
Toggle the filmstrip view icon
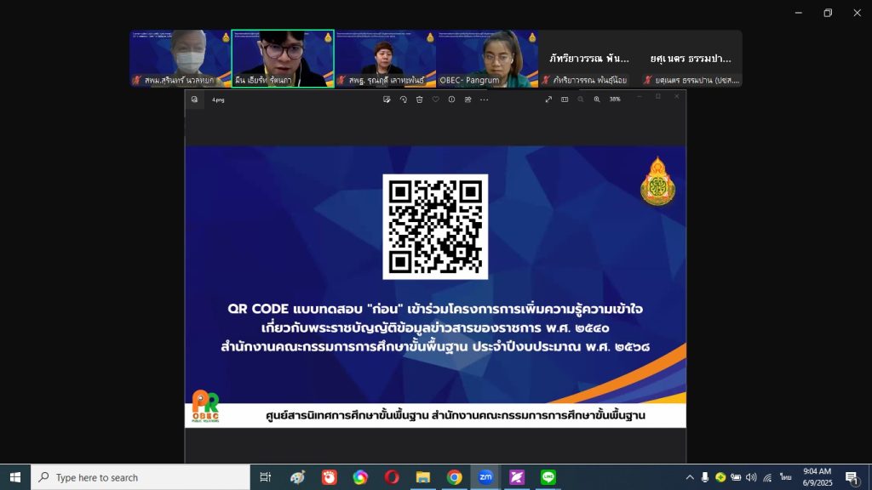[x=565, y=100]
